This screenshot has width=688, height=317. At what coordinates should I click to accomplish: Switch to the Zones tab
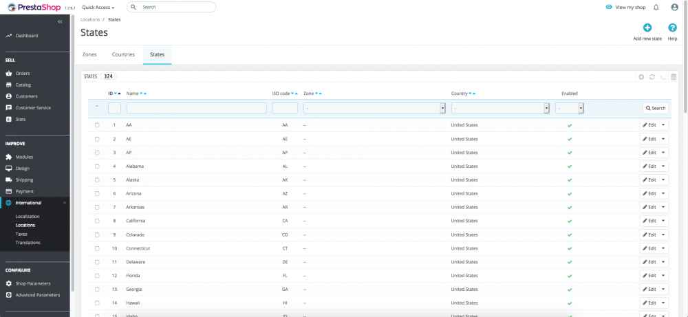tap(89, 54)
